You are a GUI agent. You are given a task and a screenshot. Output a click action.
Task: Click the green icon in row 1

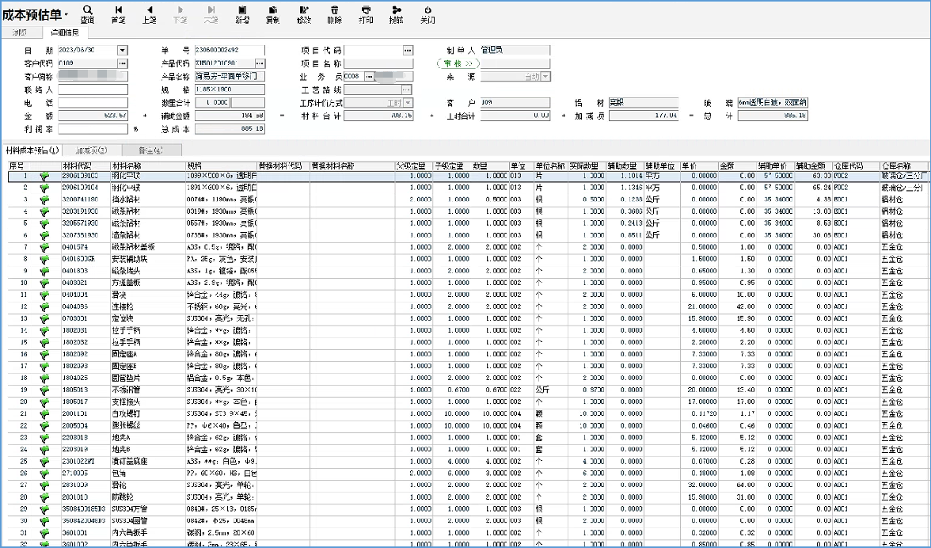point(44,176)
